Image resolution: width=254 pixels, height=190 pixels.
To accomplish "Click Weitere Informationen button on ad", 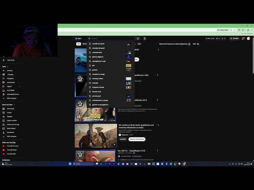I will coord(137,139).
